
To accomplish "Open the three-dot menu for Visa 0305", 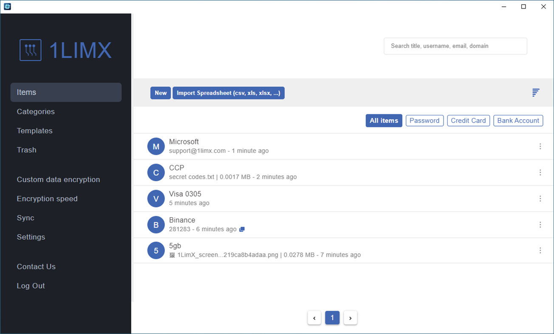I will (x=540, y=198).
